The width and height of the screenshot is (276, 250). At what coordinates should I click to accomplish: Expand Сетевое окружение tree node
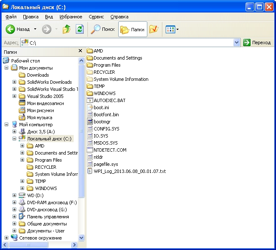(x=6, y=238)
